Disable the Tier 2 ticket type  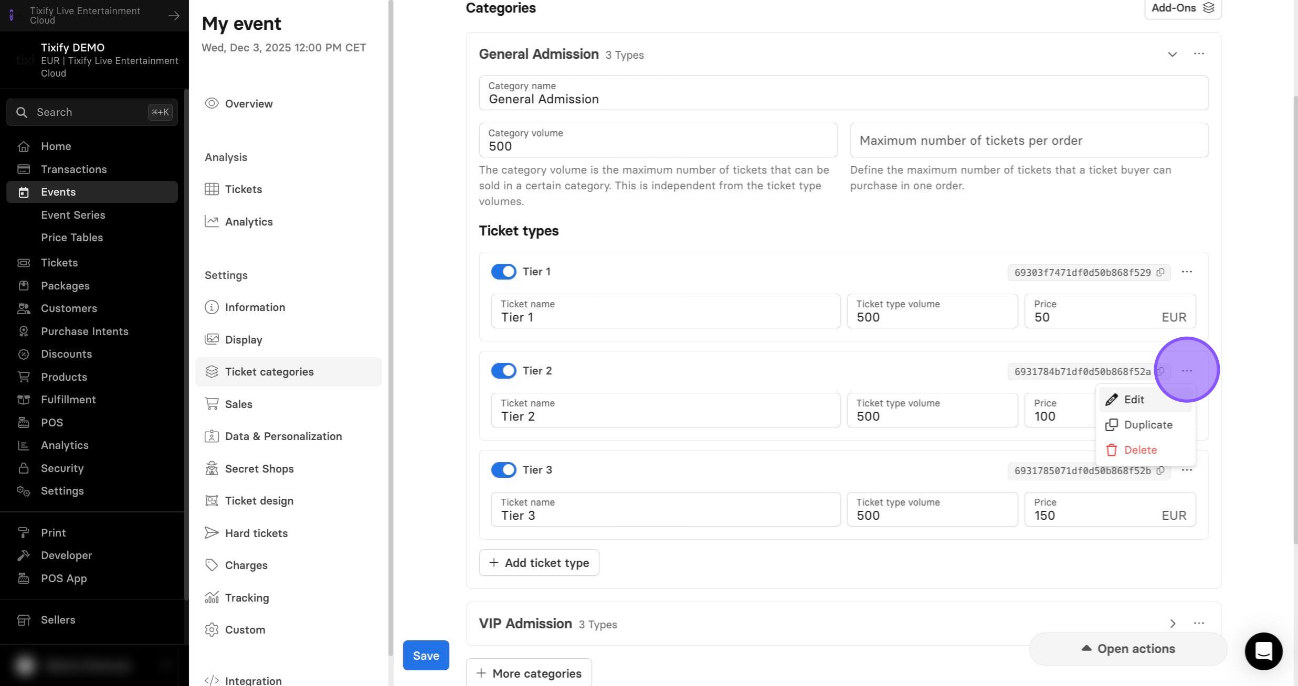pyautogui.click(x=503, y=371)
